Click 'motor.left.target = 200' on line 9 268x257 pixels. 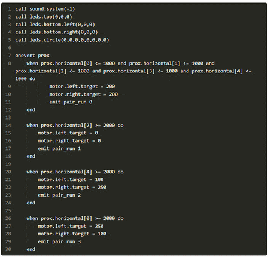click(82, 87)
